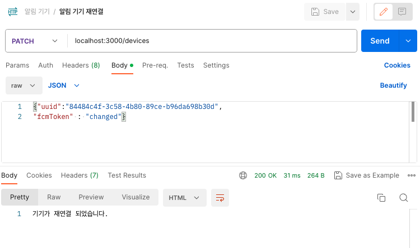The width and height of the screenshot is (420, 248).
Task: Click the HTTP request type icon
Action: tap(12, 12)
